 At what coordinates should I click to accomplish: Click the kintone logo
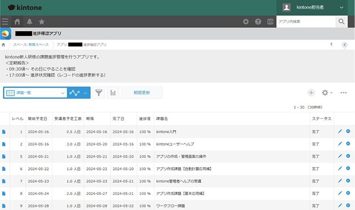[x=25, y=8]
